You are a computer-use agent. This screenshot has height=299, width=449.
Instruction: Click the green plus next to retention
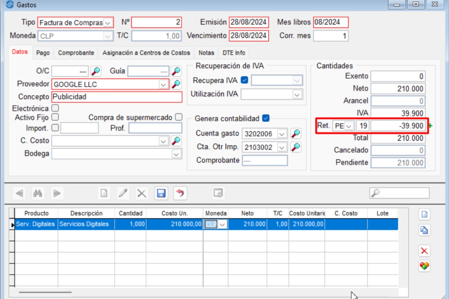click(x=430, y=126)
